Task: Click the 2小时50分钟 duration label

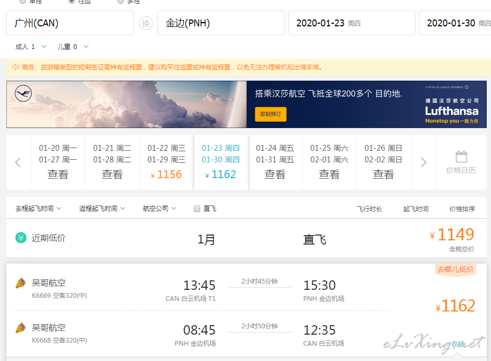Action: 259,326
